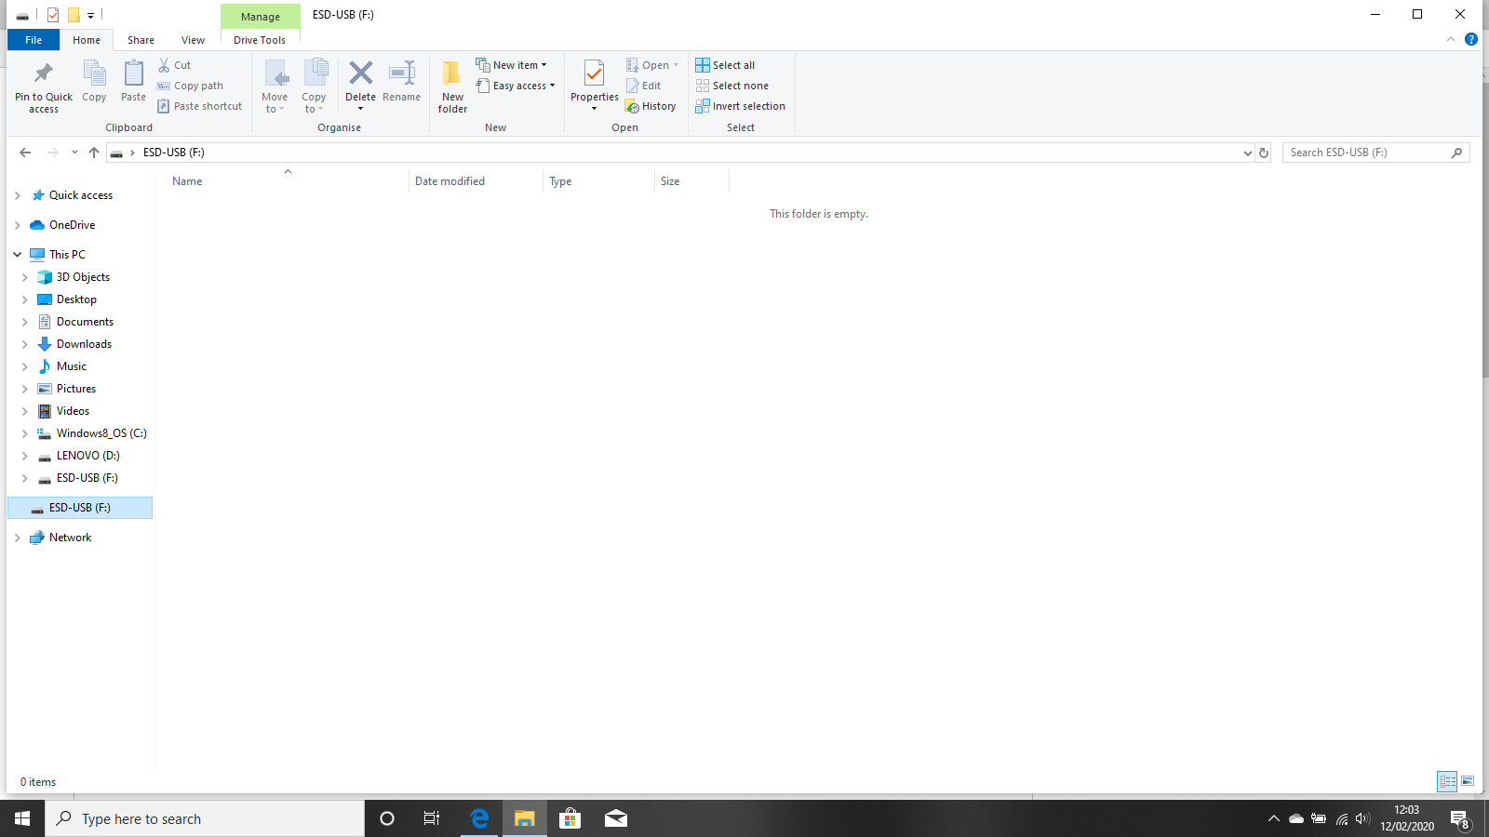Click Paste shortcut command

pyautogui.click(x=200, y=106)
